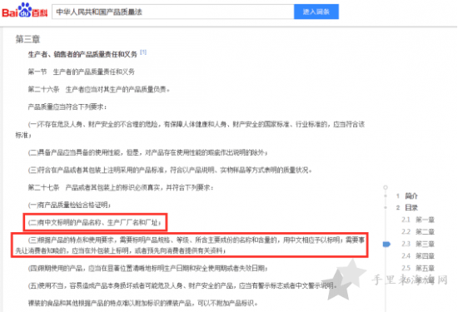Click the blue 进入词条 button
The image size is (458, 312).
click(x=316, y=12)
